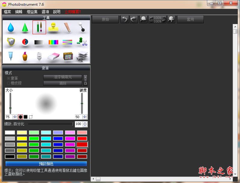Click the 大小 size vertical slider

(x=11, y=103)
